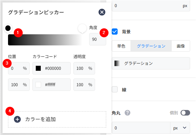This screenshot has width=196, height=135.
Task: Click the カラーを追加 button
Action: click(x=57, y=119)
